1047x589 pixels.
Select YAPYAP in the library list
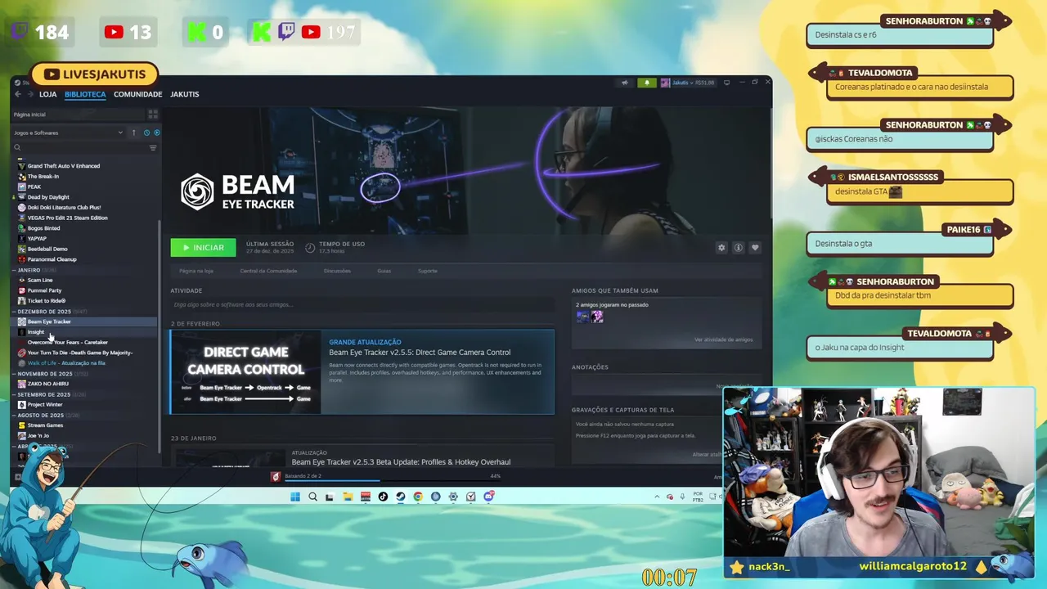point(34,239)
